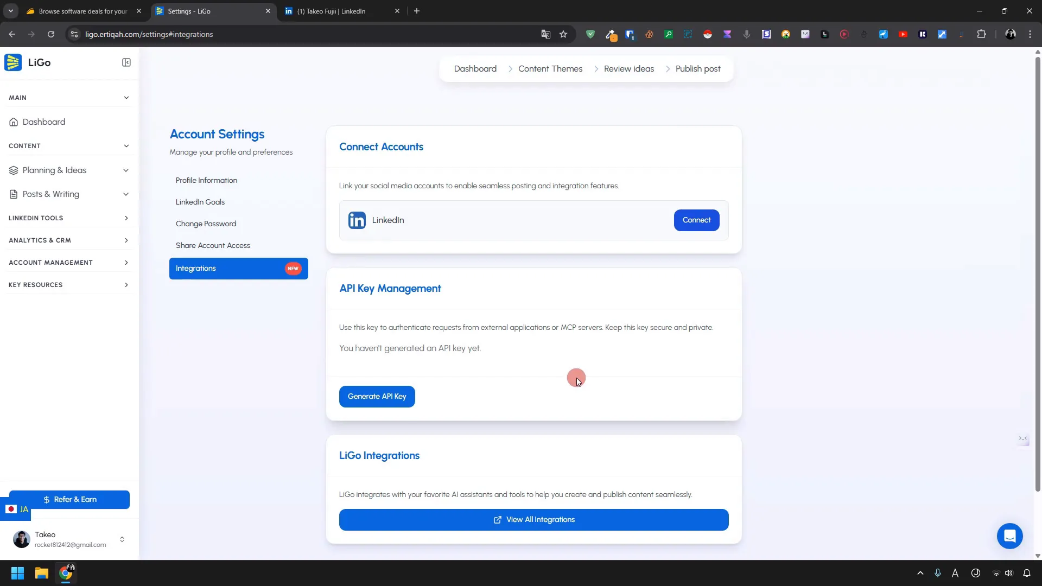Click "You haven't generated an API key yet."
The width and height of the screenshot is (1042, 586).
click(410, 348)
